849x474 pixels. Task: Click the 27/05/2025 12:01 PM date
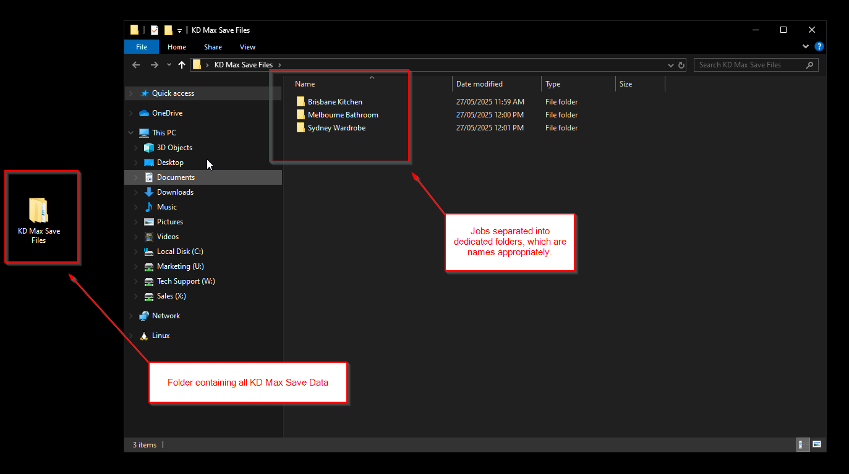coord(490,128)
